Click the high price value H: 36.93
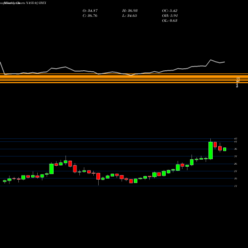The height and width of the screenshot is (248, 248). tap(130, 11)
